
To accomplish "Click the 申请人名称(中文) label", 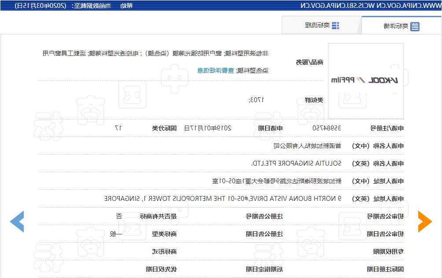I will tap(378, 146).
